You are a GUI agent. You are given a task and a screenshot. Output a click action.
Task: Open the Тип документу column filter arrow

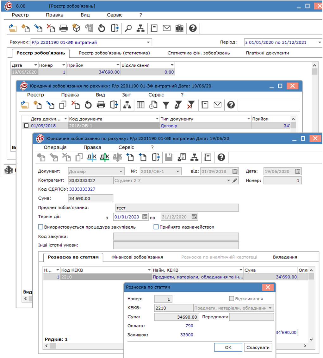coord(249,119)
